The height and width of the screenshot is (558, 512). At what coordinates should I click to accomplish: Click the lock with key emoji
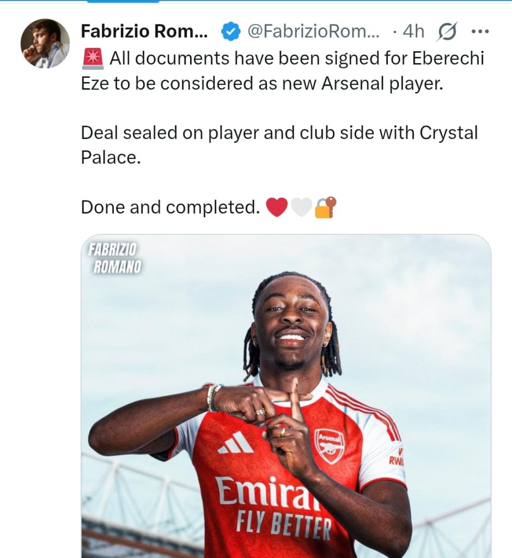pyautogui.click(x=325, y=207)
